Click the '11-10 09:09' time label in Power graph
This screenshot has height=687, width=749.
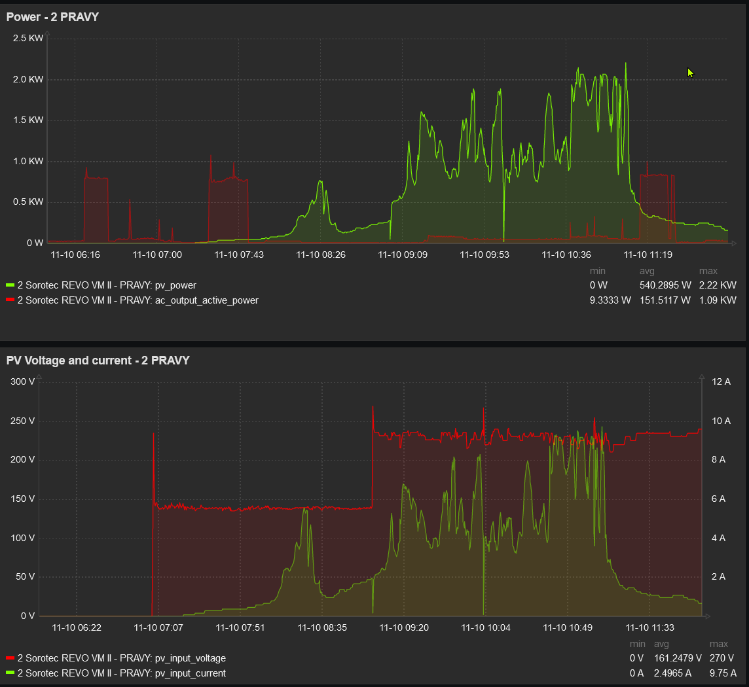pos(403,255)
